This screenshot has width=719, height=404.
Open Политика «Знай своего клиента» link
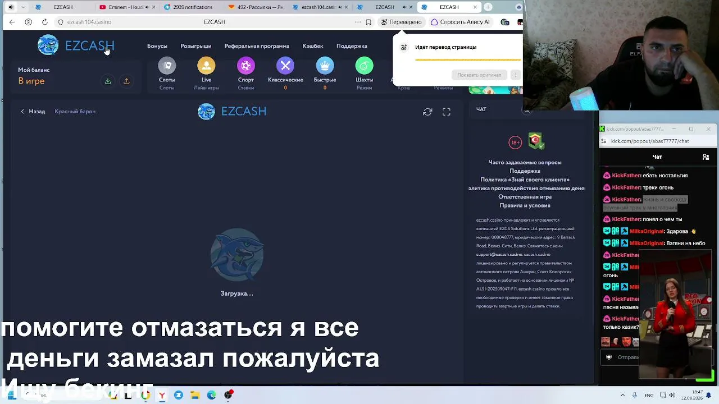pos(525,180)
